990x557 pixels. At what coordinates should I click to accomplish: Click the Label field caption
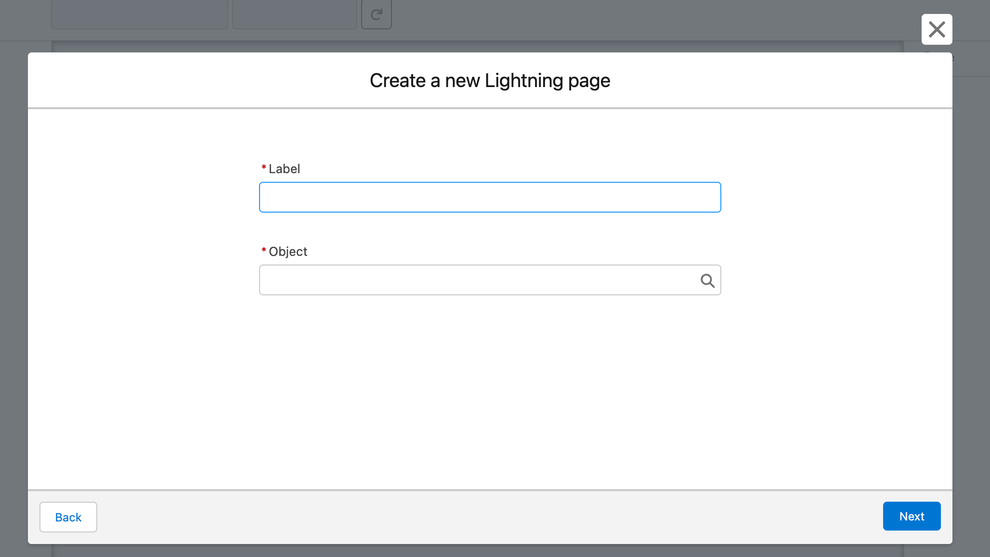[284, 169]
